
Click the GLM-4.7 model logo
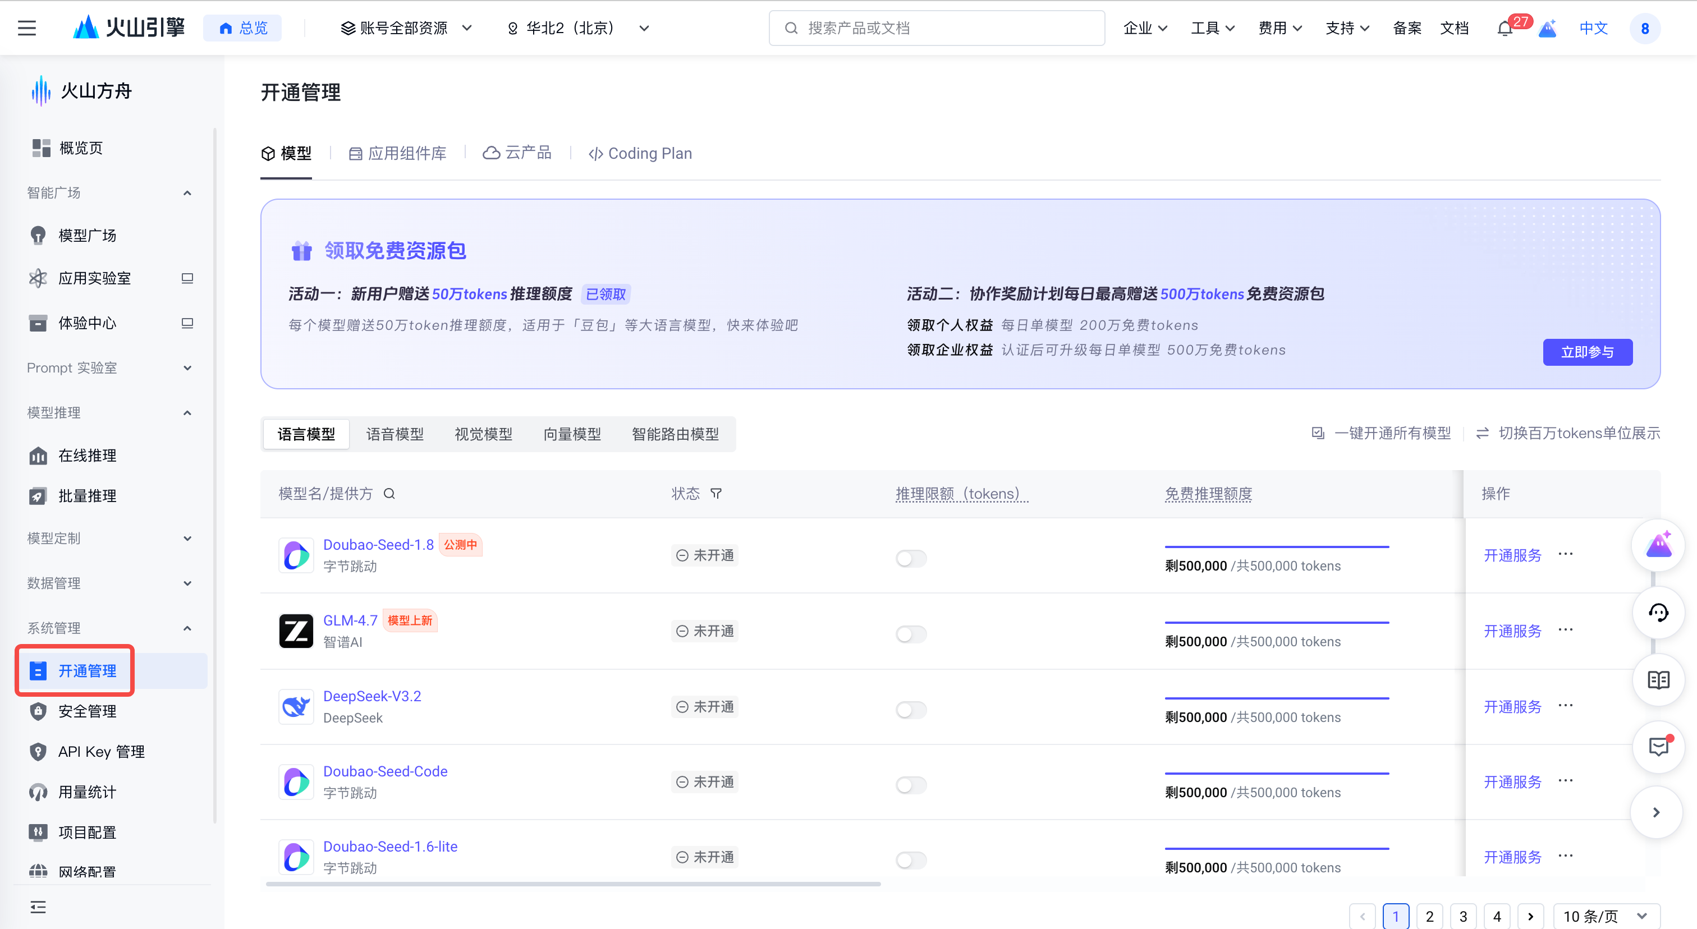(296, 631)
